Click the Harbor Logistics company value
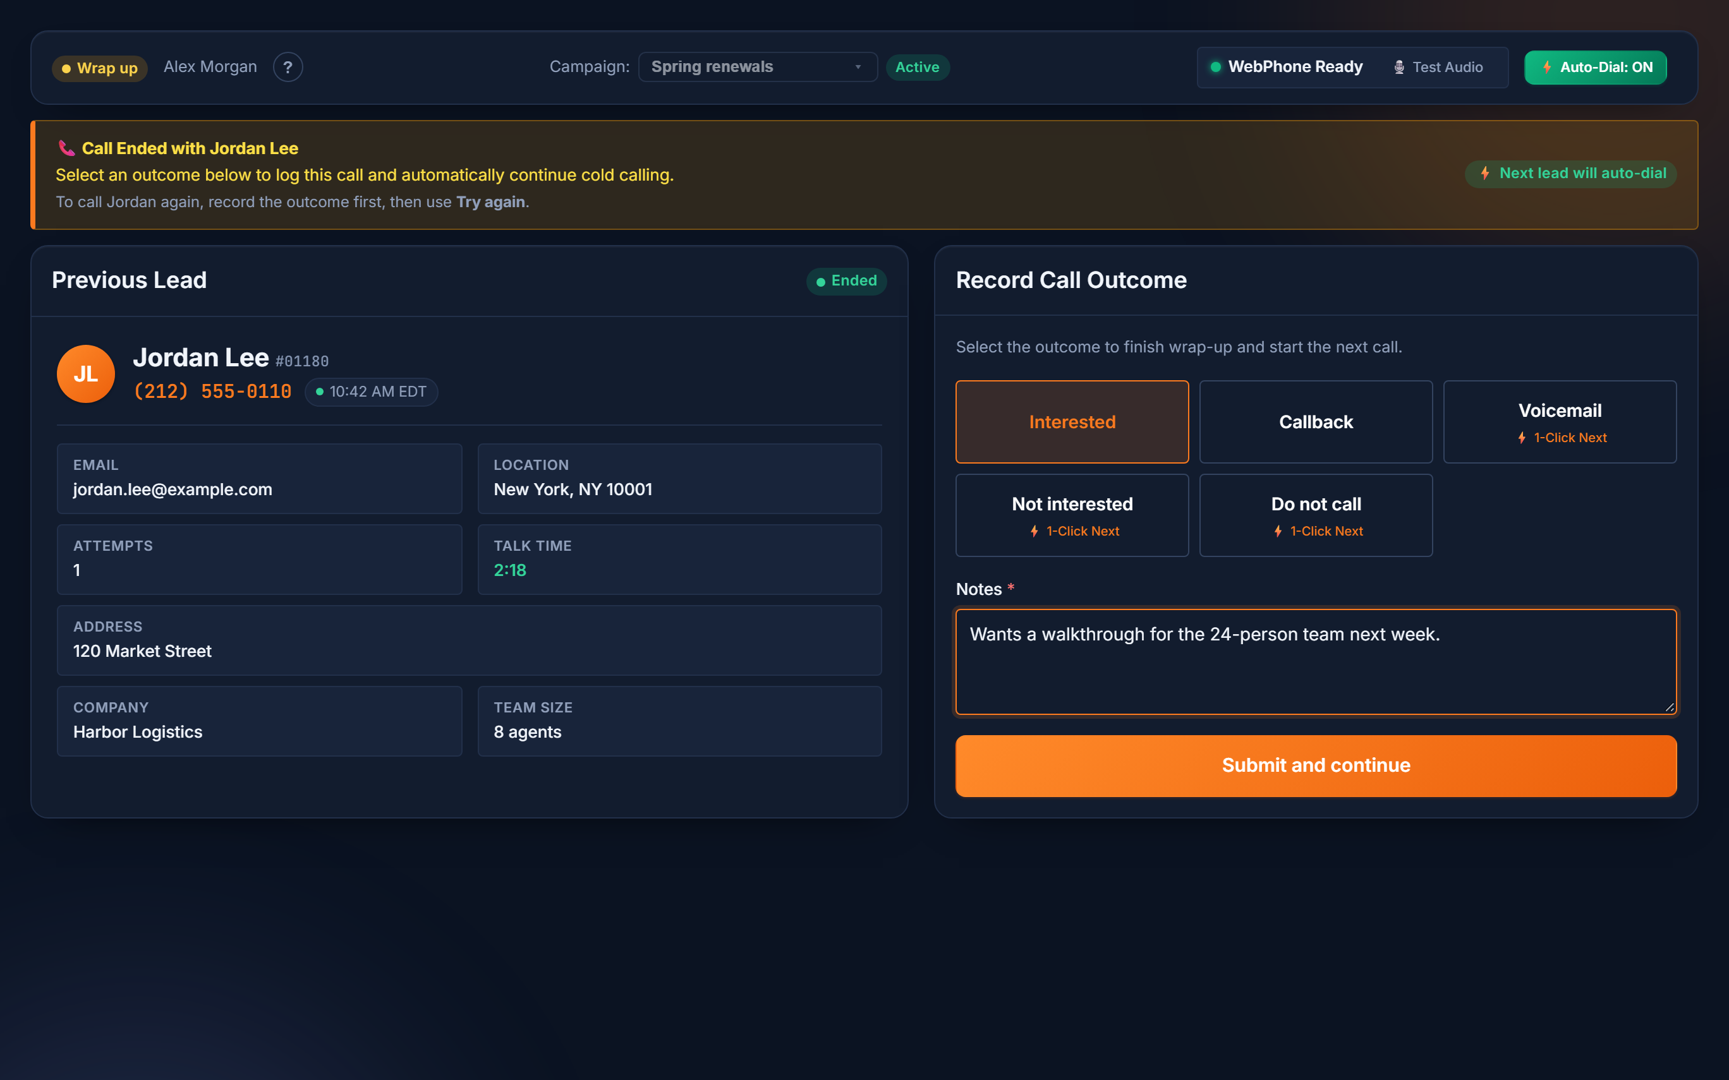The width and height of the screenshot is (1729, 1080). [x=137, y=731]
